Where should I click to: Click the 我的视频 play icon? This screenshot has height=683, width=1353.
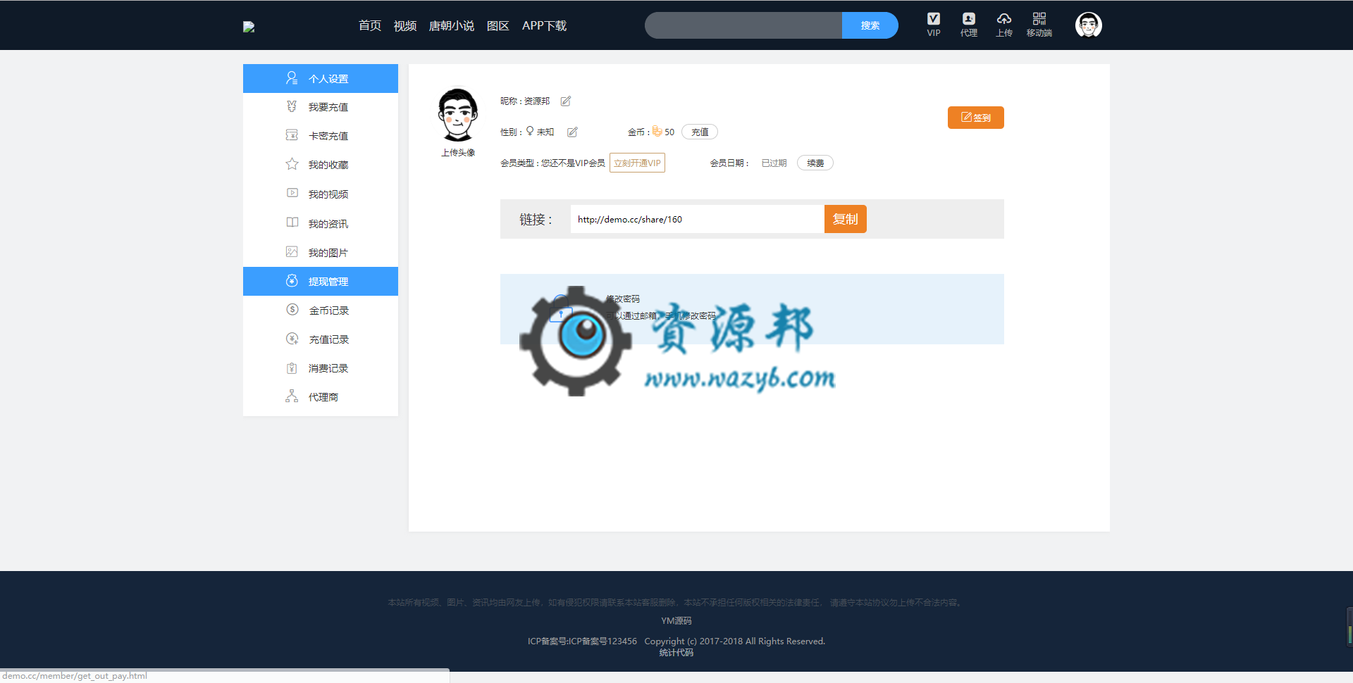coord(292,193)
